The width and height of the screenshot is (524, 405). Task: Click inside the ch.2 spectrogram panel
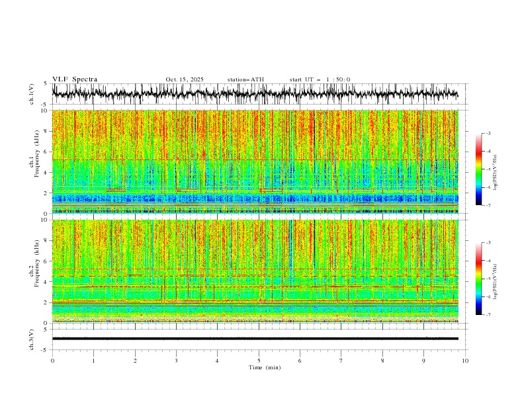tap(255, 271)
